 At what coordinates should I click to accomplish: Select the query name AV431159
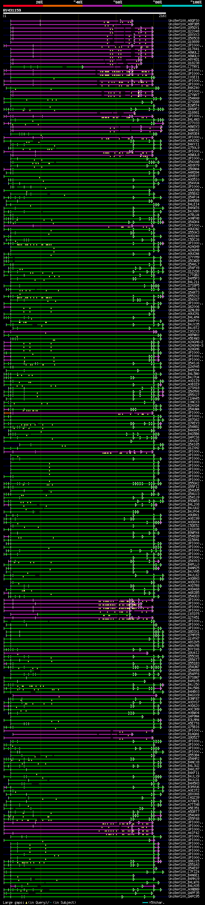click(12, 11)
